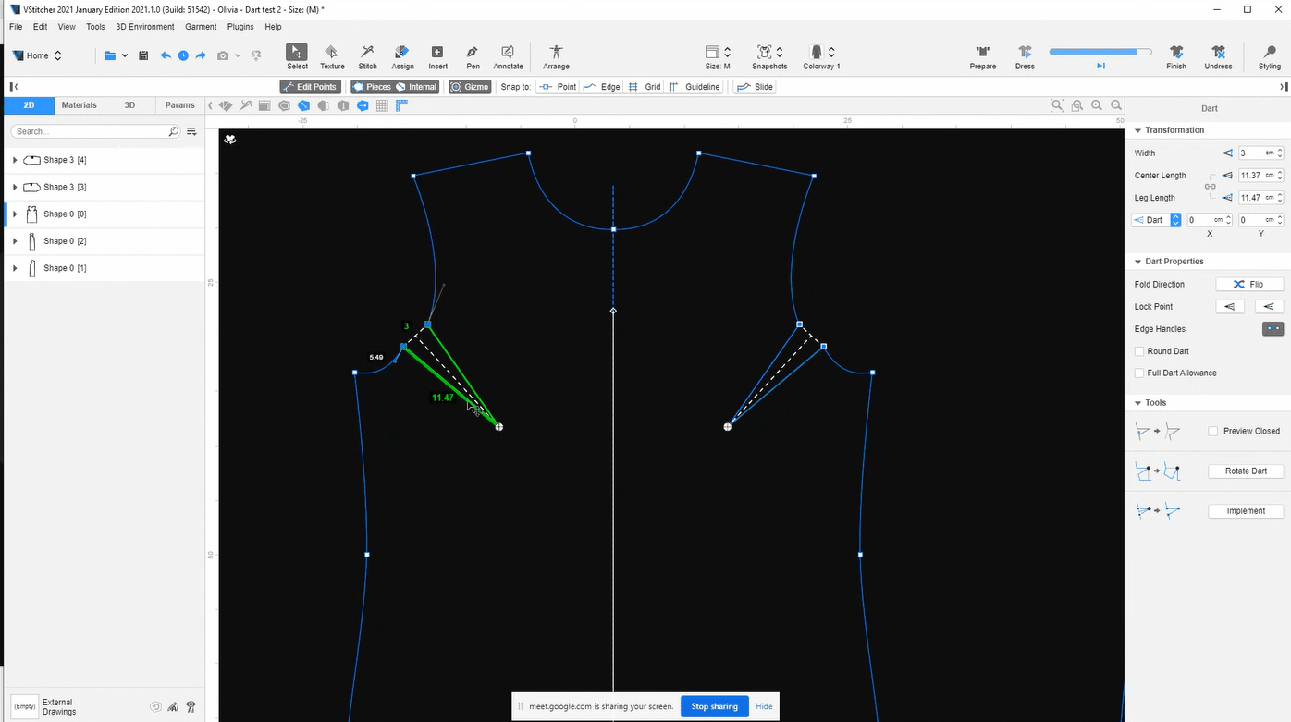Screen dimensions: 1291x722
Task: Toggle the Slide option
Action: (755, 87)
